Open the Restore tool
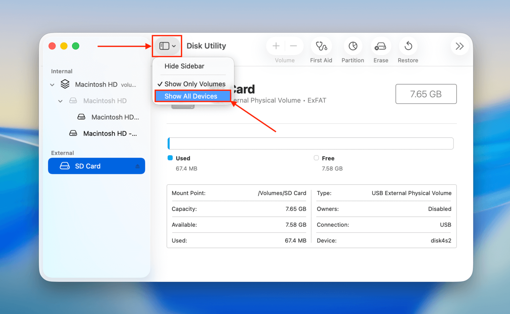Viewport: 510px width, 314px height. click(408, 46)
